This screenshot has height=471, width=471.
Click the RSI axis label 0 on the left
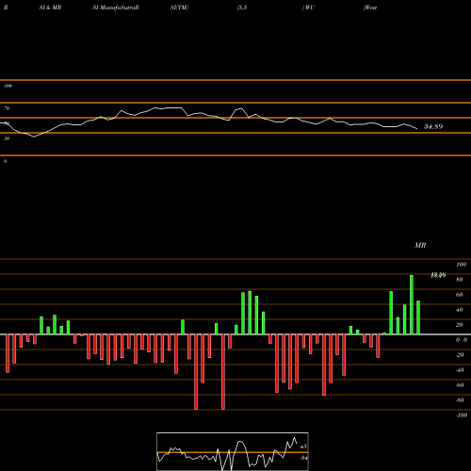coord(5,161)
